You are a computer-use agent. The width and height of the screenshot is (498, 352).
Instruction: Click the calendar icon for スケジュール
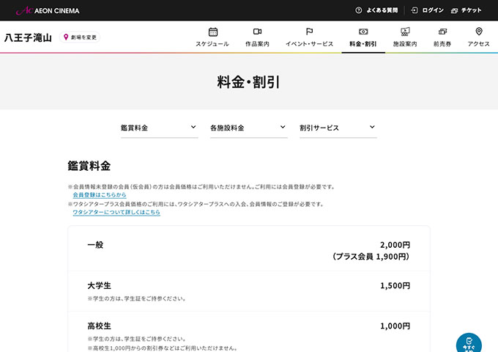point(213,32)
